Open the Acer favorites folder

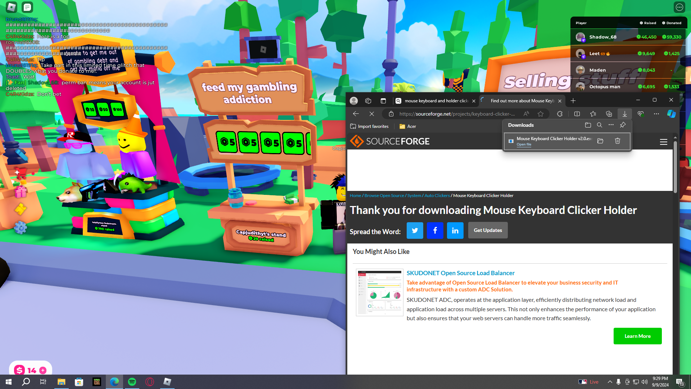coord(407,126)
